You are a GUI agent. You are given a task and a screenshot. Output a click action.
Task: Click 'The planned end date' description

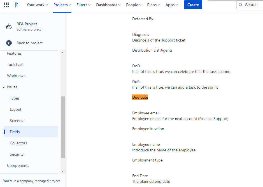(x=151, y=181)
